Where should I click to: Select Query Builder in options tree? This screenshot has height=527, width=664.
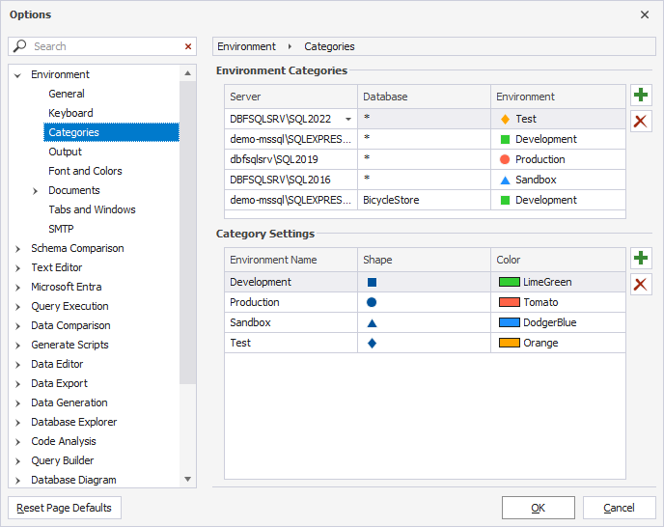click(62, 460)
